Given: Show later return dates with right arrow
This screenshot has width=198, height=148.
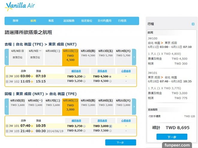Looking at the screenshot, I should point(134,106).
